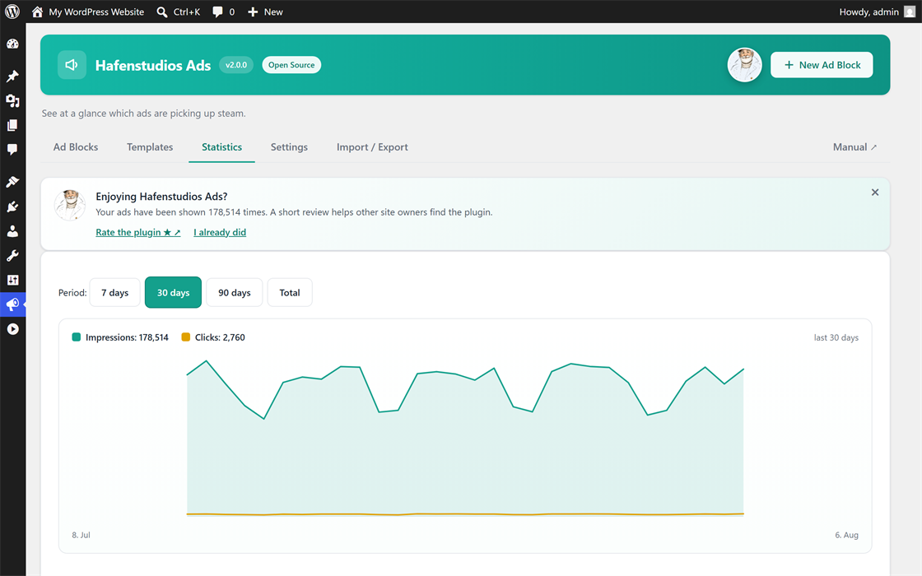Image resolution: width=922 pixels, height=576 pixels.
Task: Open Posts pin icon in sidebar
Action: click(x=12, y=77)
